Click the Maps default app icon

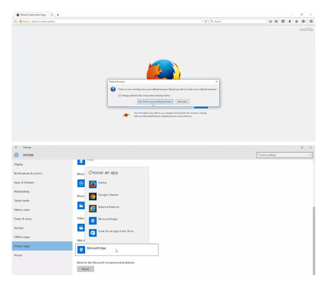tap(81, 162)
